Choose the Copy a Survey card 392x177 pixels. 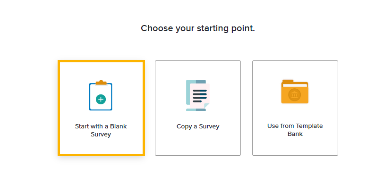(198, 108)
